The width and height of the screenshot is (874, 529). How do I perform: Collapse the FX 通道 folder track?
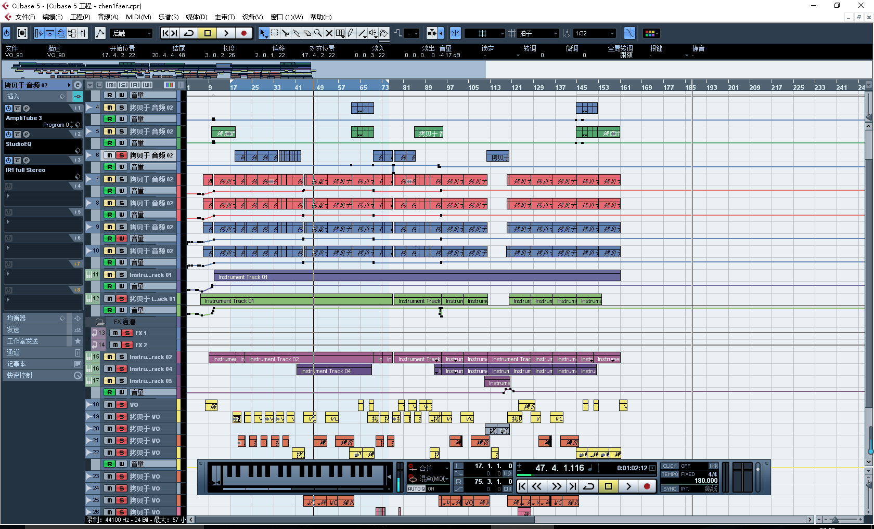tap(100, 322)
